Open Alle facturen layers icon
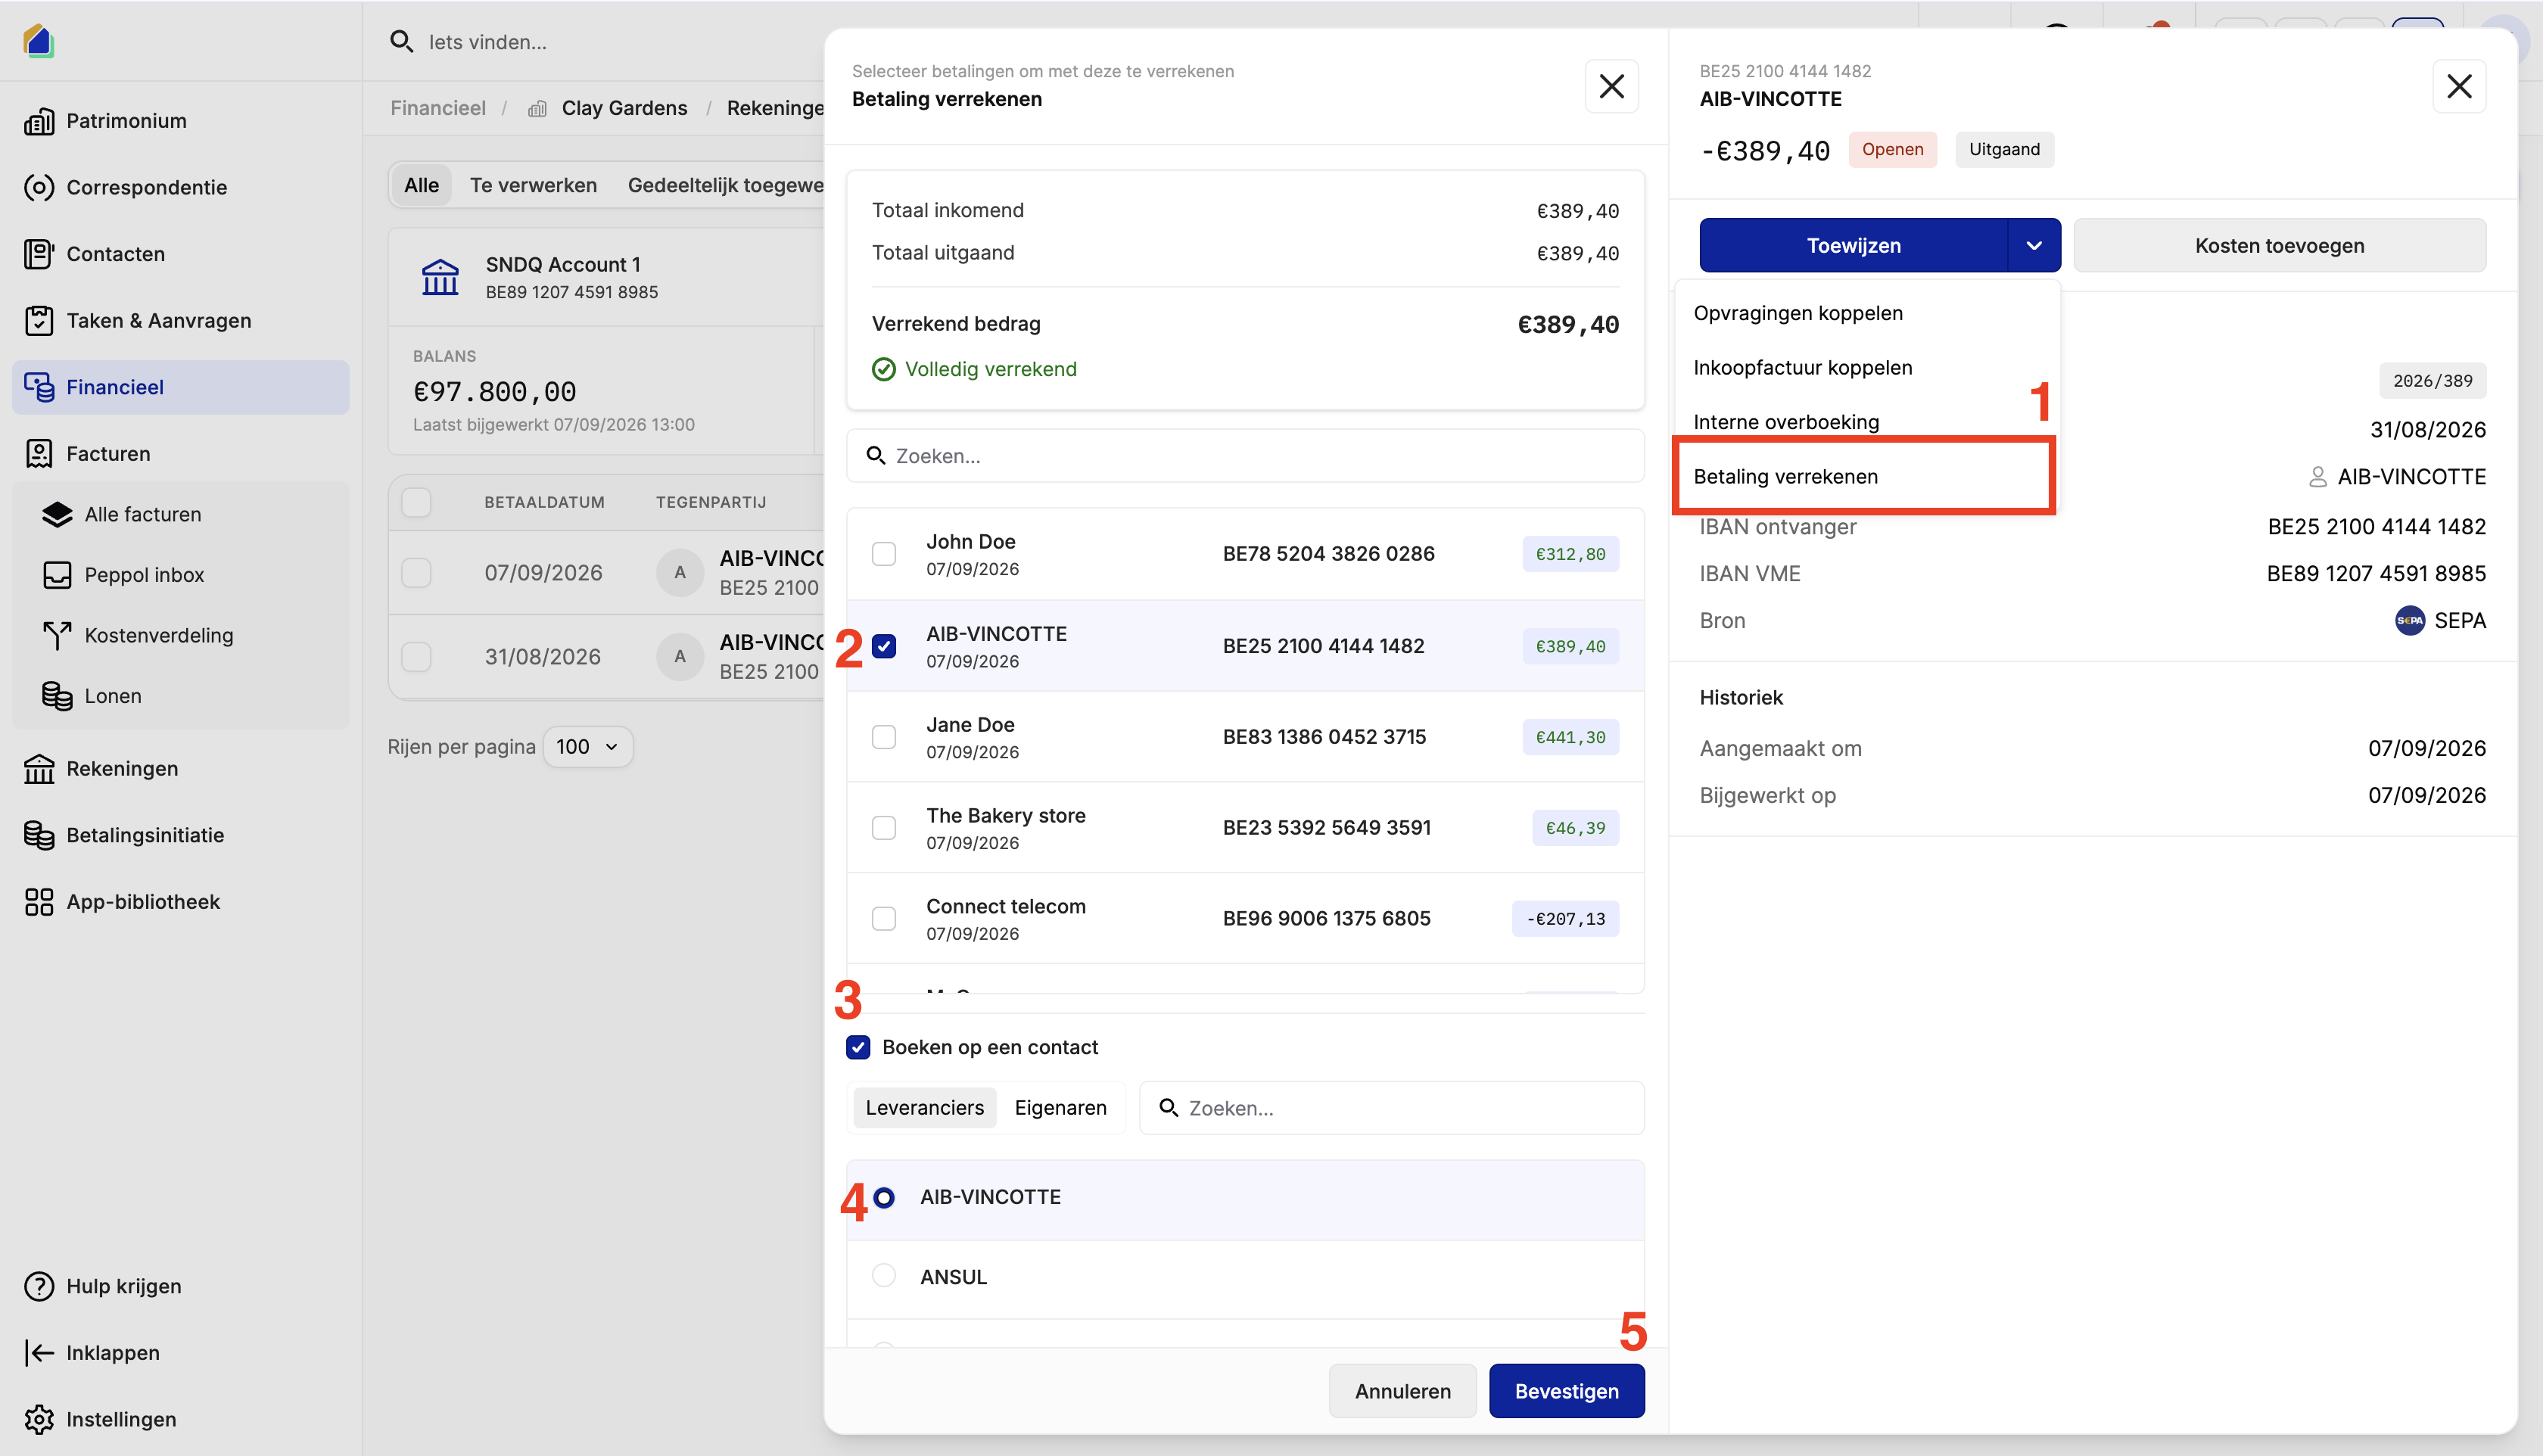 pos(57,514)
